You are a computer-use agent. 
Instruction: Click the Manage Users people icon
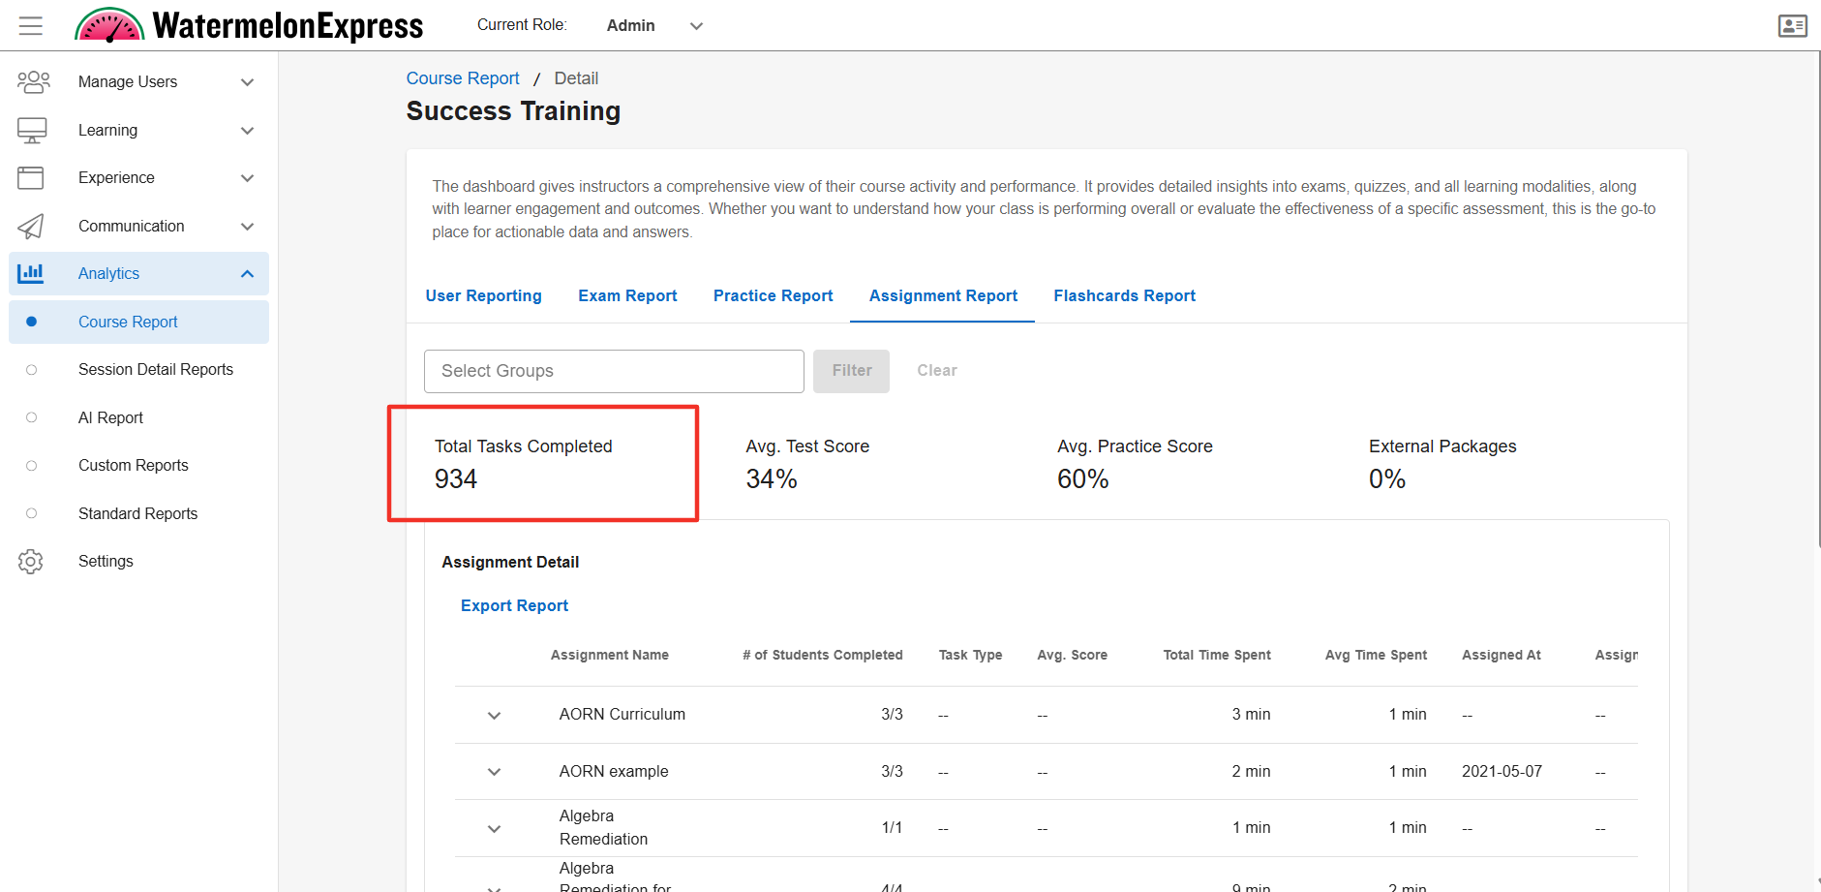pyautogui.click(x=33, y=82)
